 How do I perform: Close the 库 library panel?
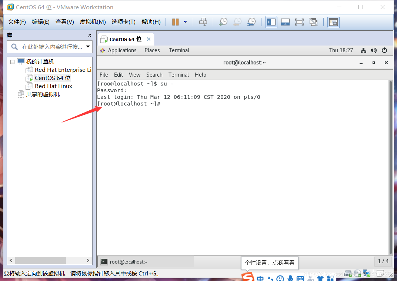pos(90,36)
